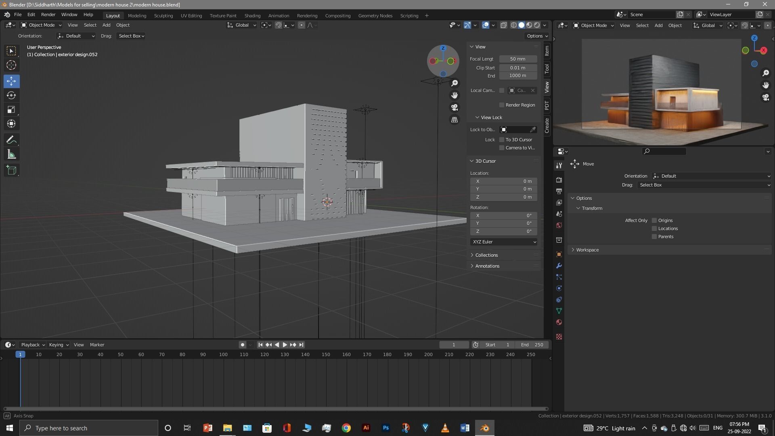Toggle X-Ray display in main viewport
This screenshot has height=436, width=775.
tap(504, 25)
